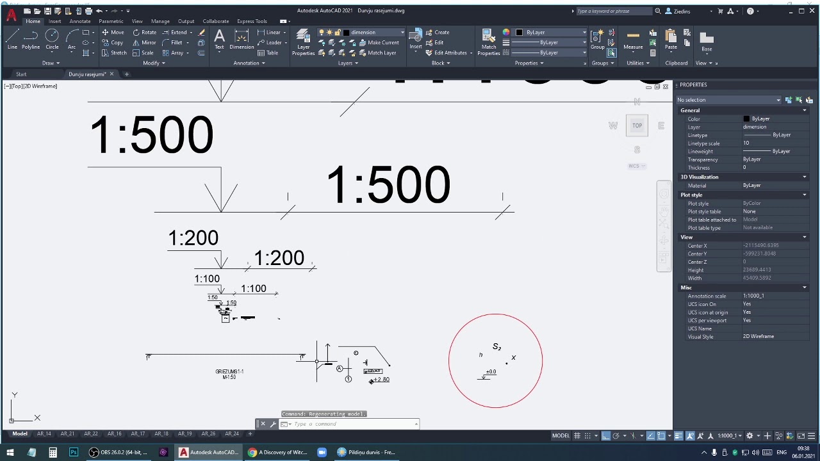
Task: Click Make Current layer button
Action: click(379, 42)
